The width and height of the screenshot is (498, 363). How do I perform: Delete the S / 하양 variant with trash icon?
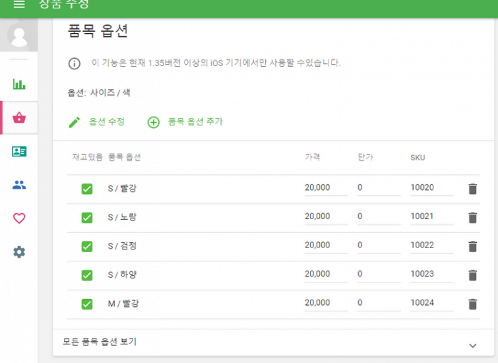coord(472,275)
